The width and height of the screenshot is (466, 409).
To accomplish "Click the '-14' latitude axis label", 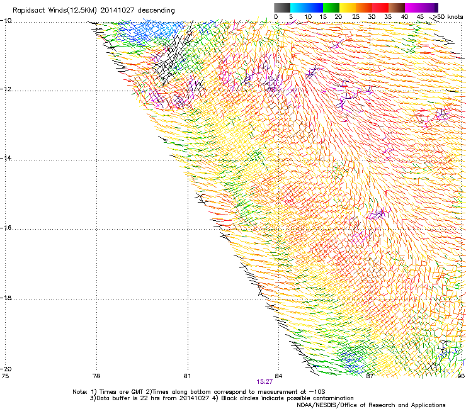I will coord(6,158).
